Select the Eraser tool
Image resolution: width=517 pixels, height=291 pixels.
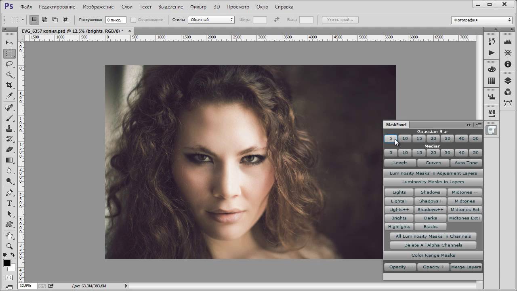coord(9,150)
